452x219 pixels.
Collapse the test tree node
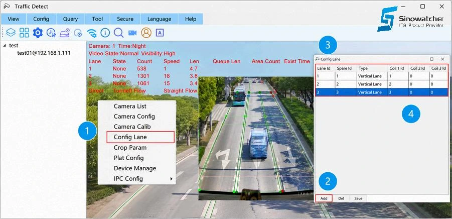pos(5,46)
